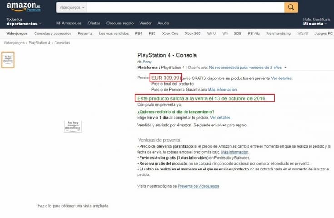Click 'Haz clic para obtener una vista ampliada'
334x218 pixels.
(x=73, y=206)
